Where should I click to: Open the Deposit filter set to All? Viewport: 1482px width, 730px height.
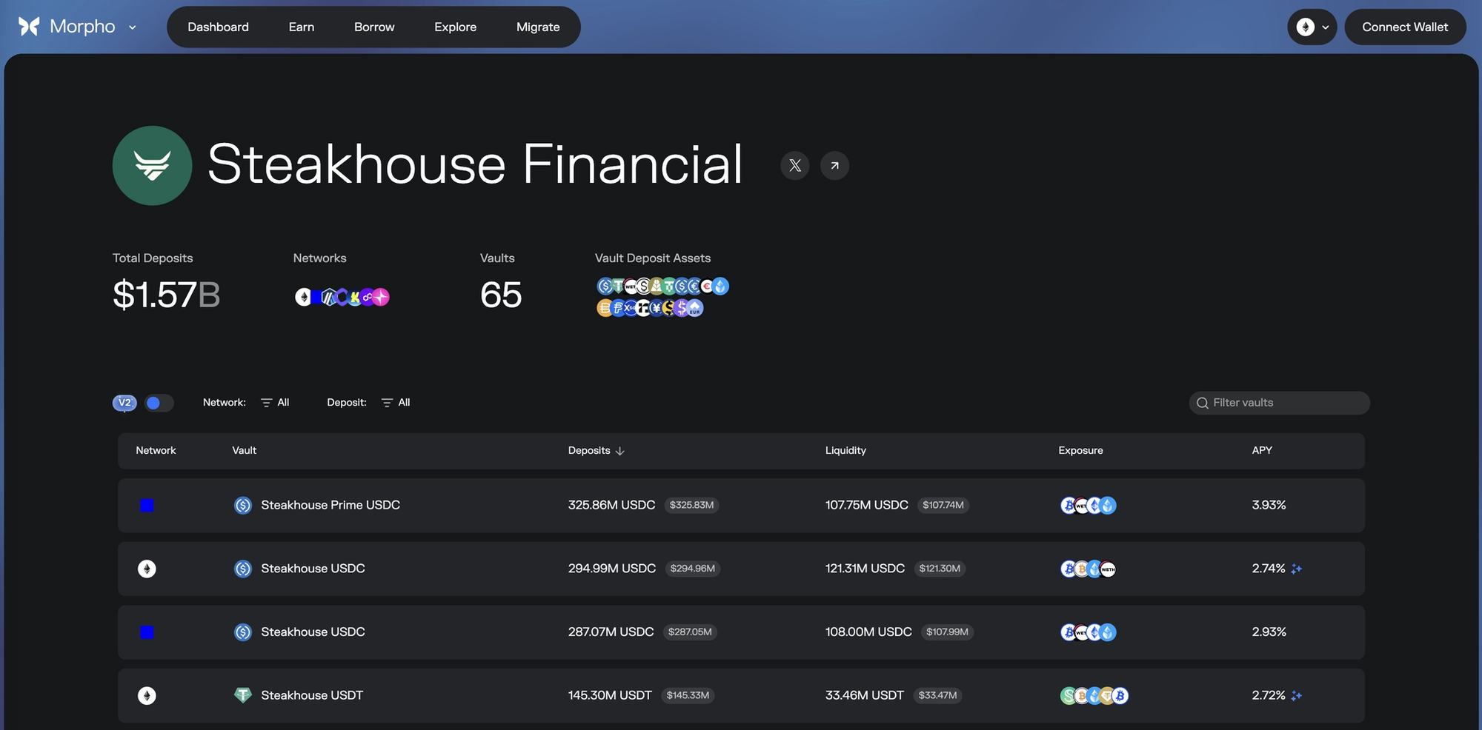(x=396, y=403)
